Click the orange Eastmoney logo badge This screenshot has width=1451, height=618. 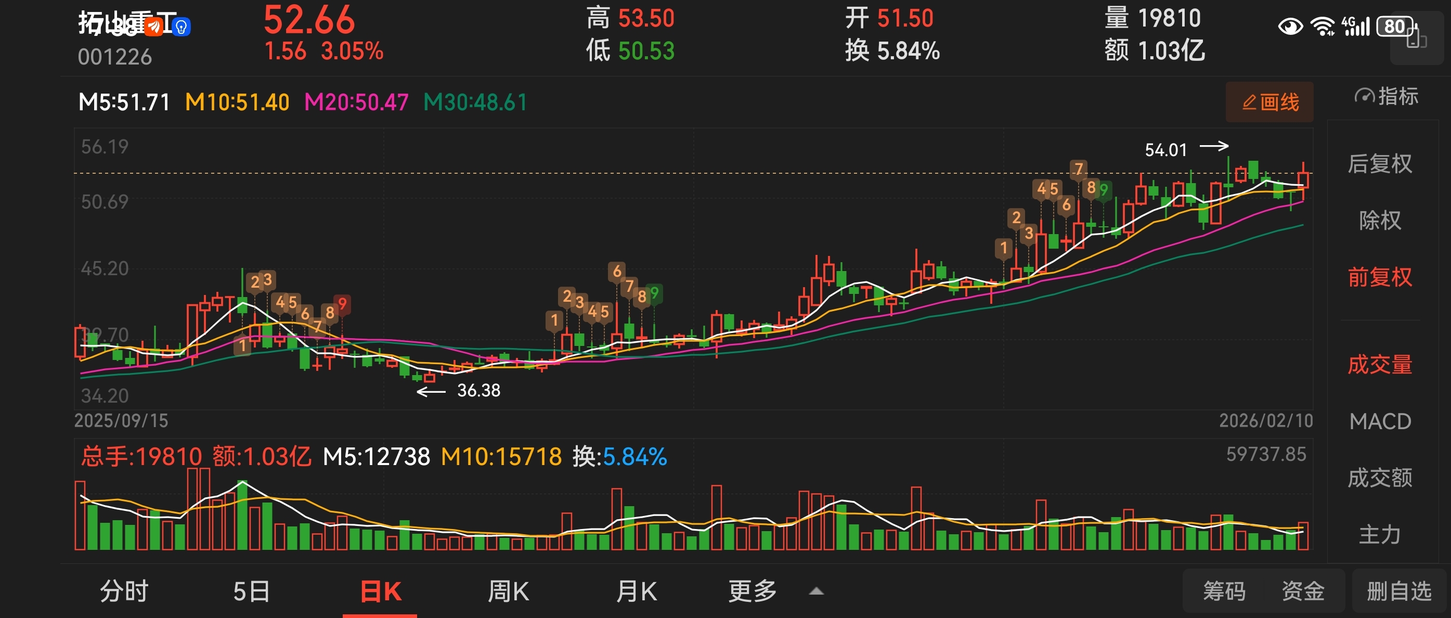154,26
